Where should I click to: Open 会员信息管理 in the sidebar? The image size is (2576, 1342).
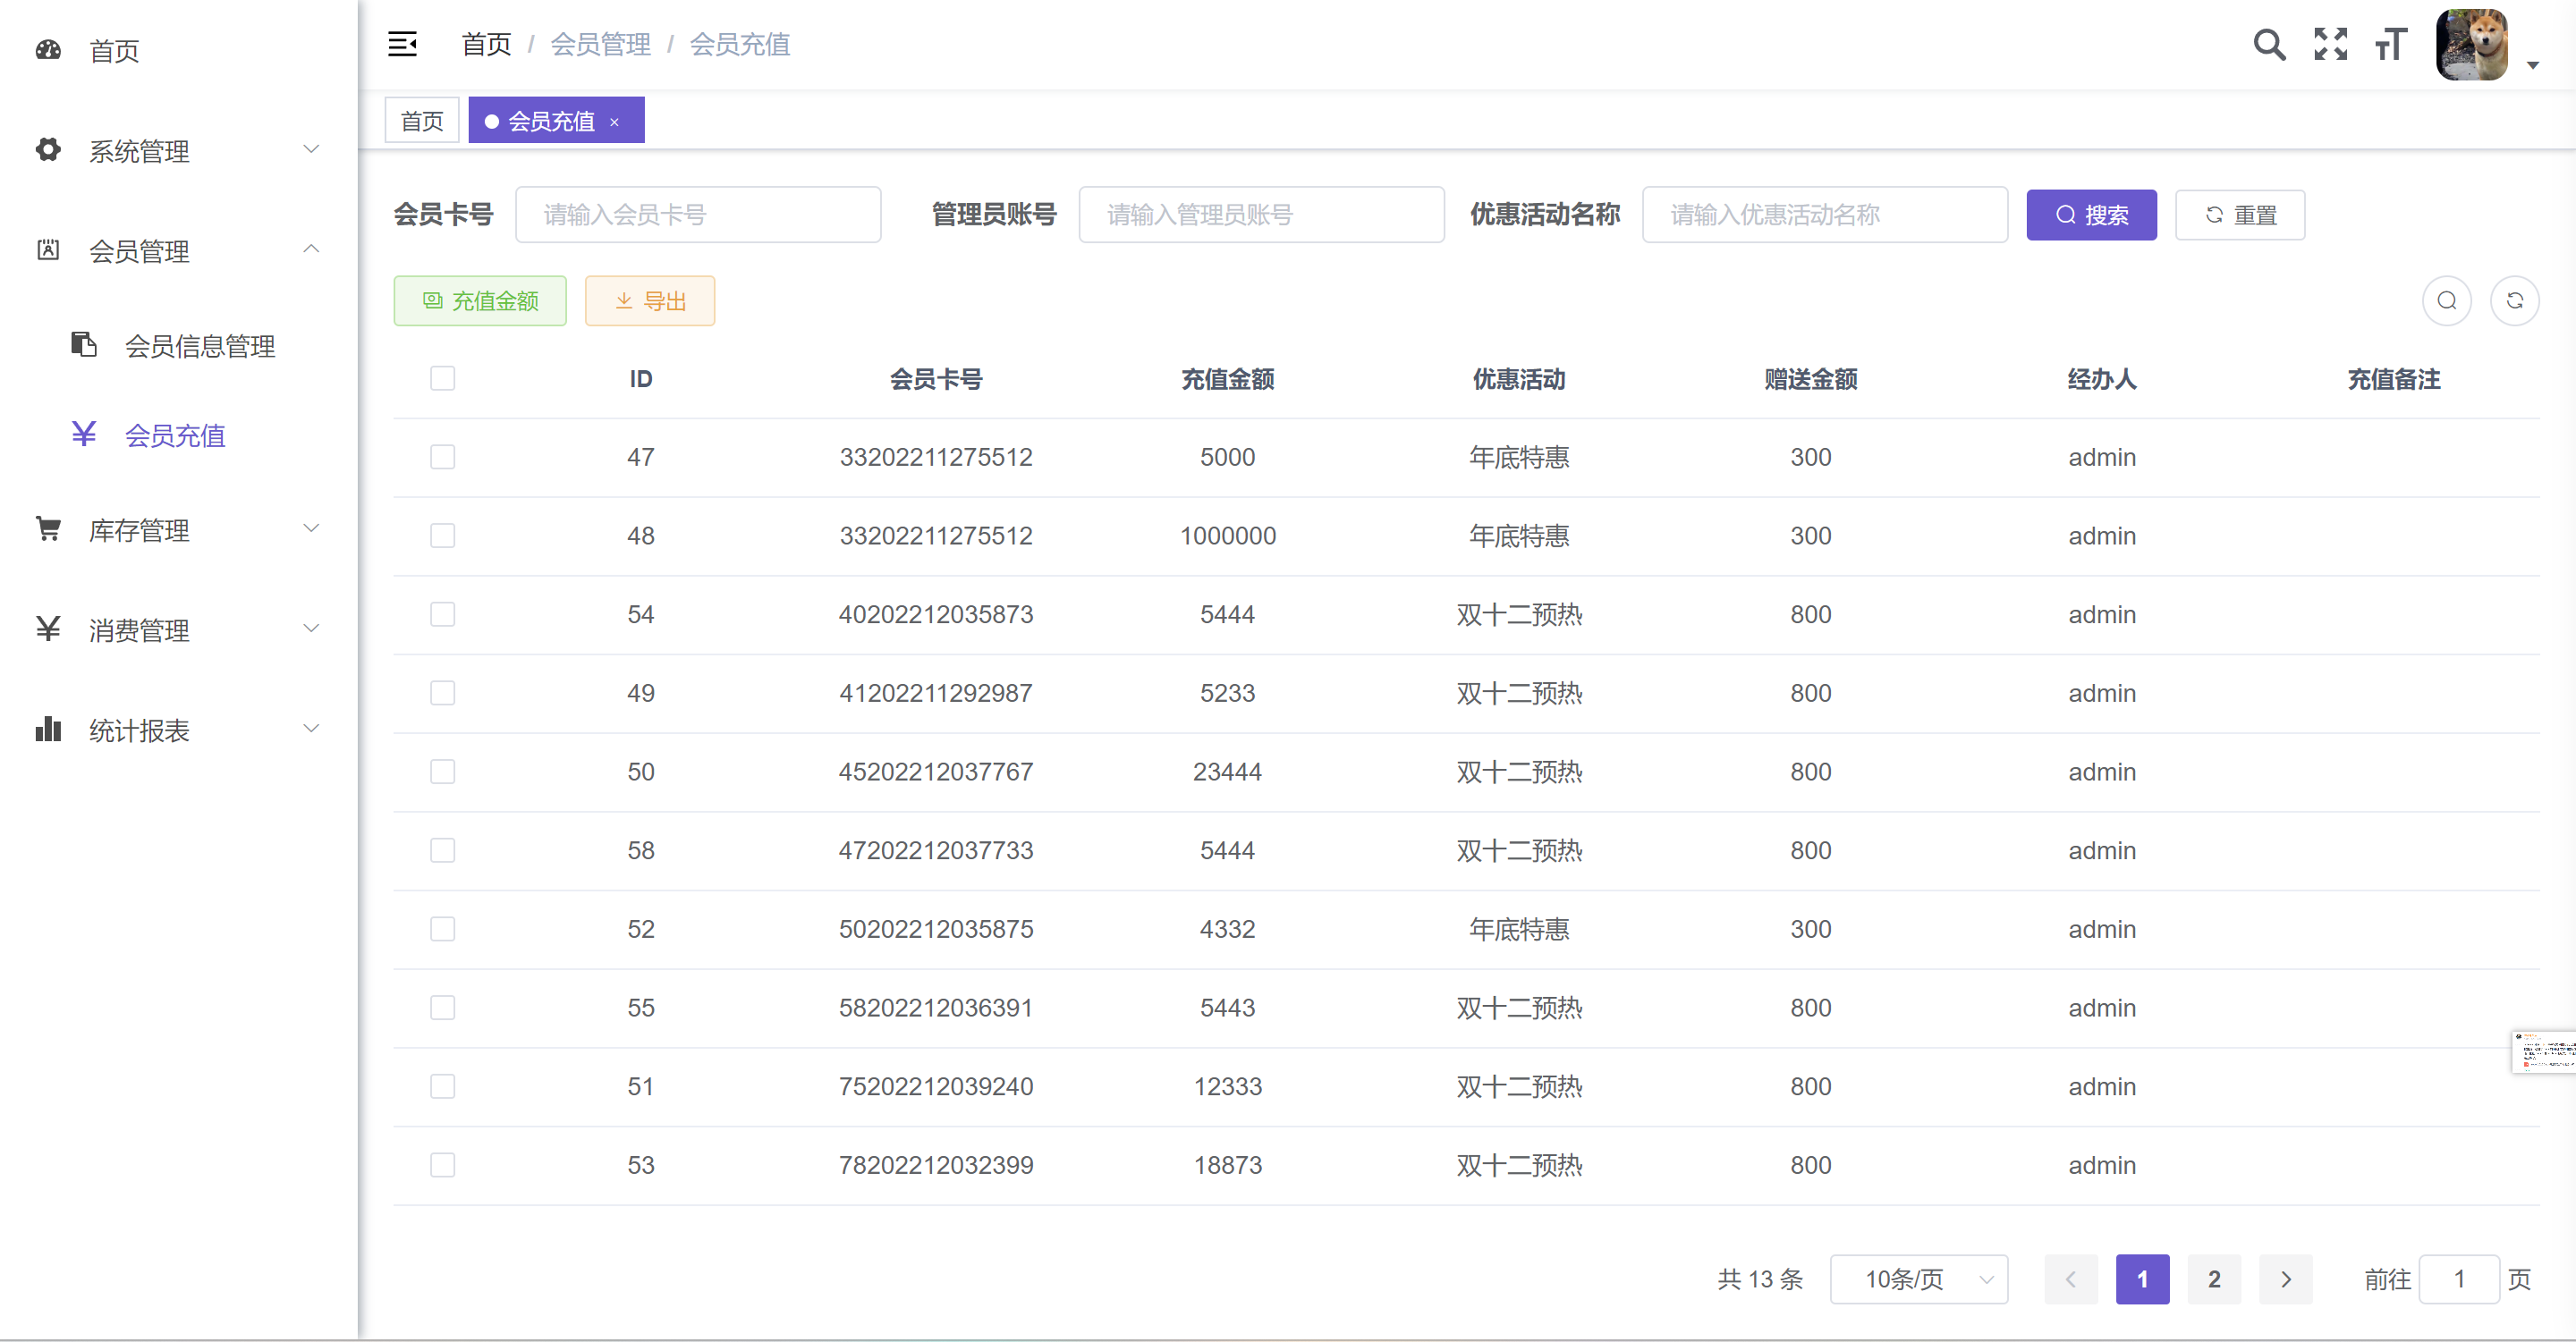pos(199,346)
